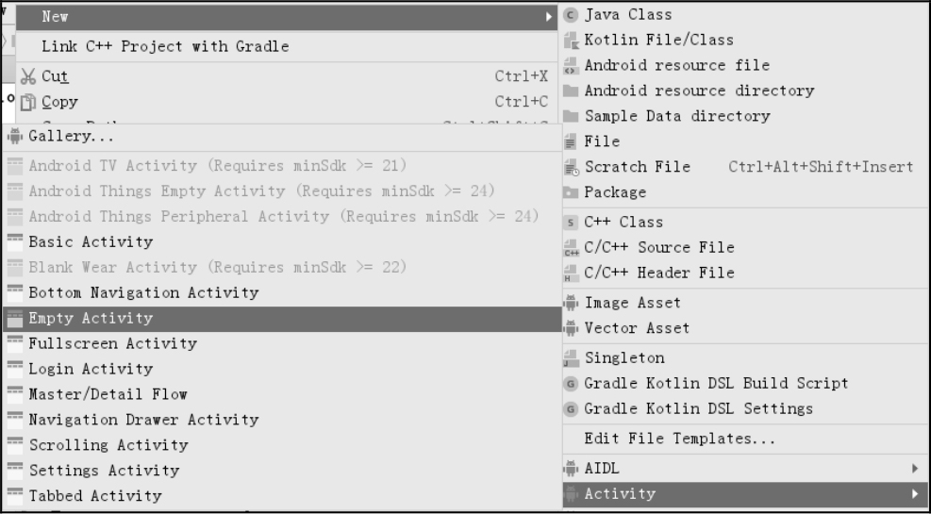
Task: Click the Java Class icon
Action: point(570,14)
